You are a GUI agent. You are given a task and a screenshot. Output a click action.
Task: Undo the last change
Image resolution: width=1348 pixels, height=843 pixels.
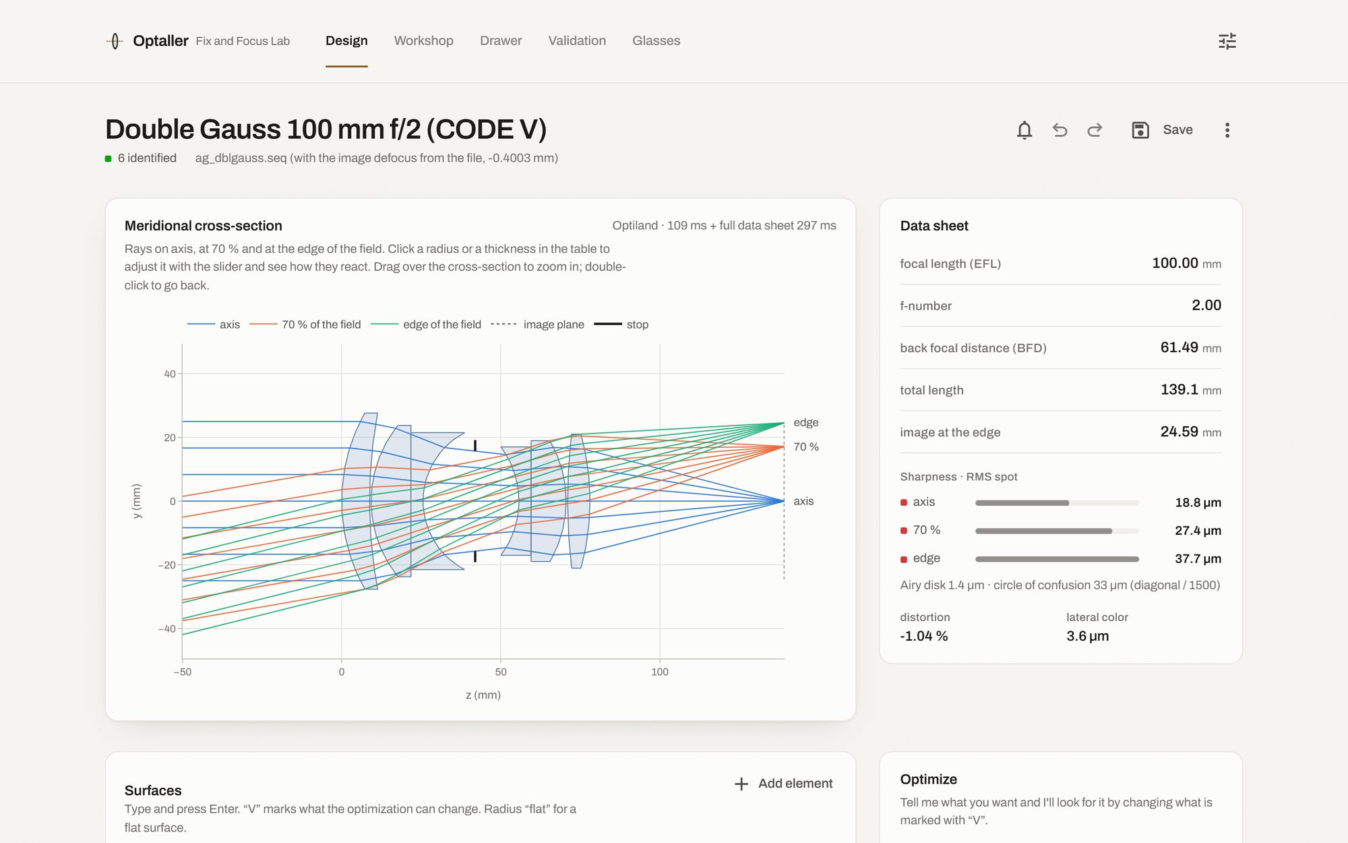[1060, 129]
